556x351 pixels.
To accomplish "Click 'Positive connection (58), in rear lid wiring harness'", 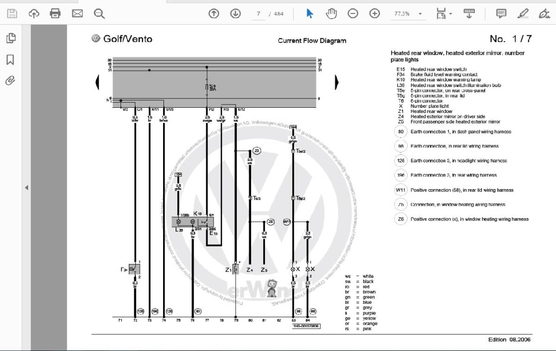I will pyautogui.click(x=462, y=190).
